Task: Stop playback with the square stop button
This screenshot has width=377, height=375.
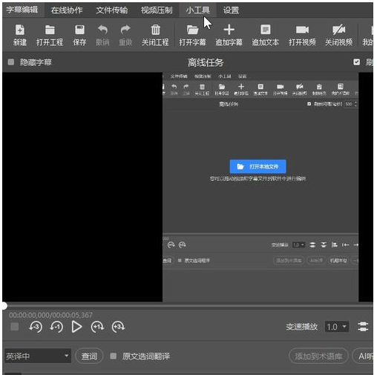Action: (x=15, y=327)
